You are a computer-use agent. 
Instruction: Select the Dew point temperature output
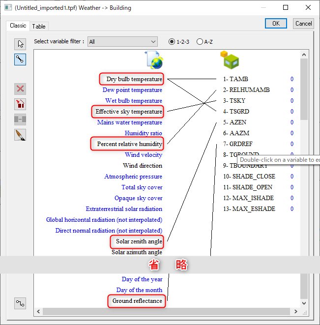(x=132, y=90)
